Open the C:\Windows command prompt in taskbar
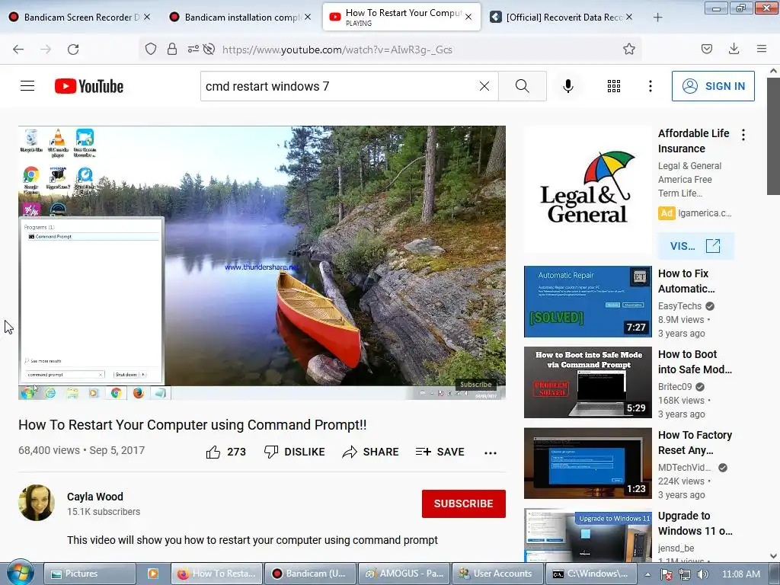This screenshot has width=780, height=585. pyautogui.click(x=591, y=574)
